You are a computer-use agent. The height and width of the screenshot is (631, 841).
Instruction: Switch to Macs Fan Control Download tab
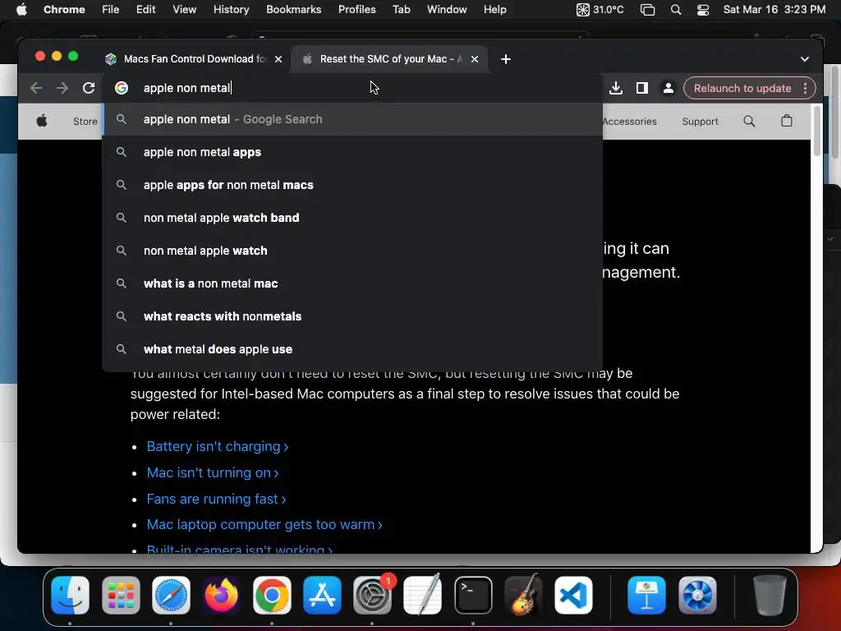(193, 59)
